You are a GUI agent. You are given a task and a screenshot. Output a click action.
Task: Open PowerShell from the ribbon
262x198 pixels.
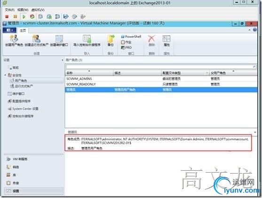pos(131,37)
